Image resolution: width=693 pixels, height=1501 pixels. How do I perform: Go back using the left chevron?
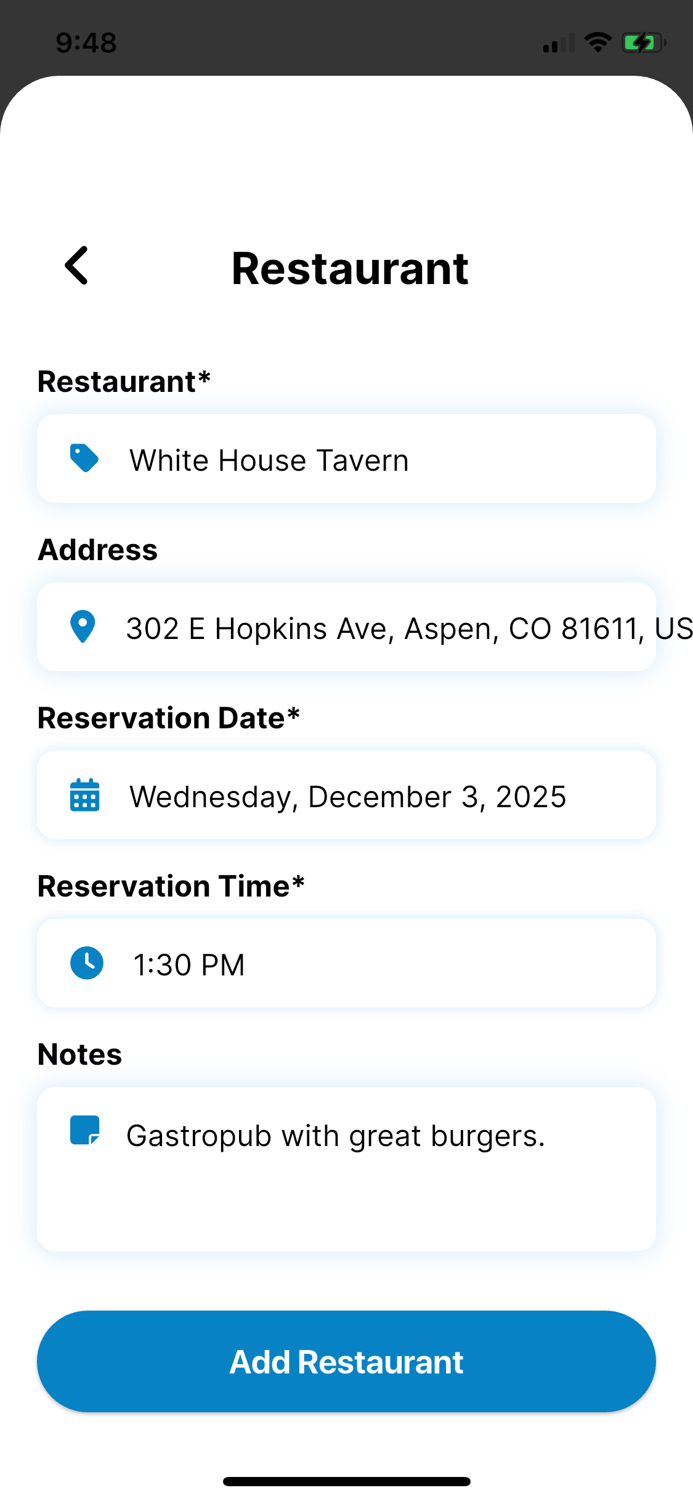pos(77,266)
